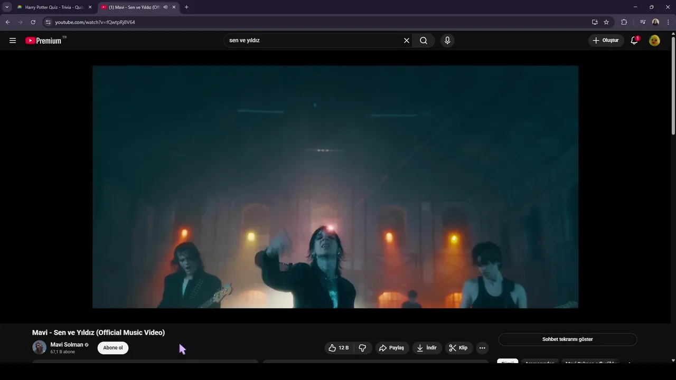Bookmark this page with star

coord(606,22)
